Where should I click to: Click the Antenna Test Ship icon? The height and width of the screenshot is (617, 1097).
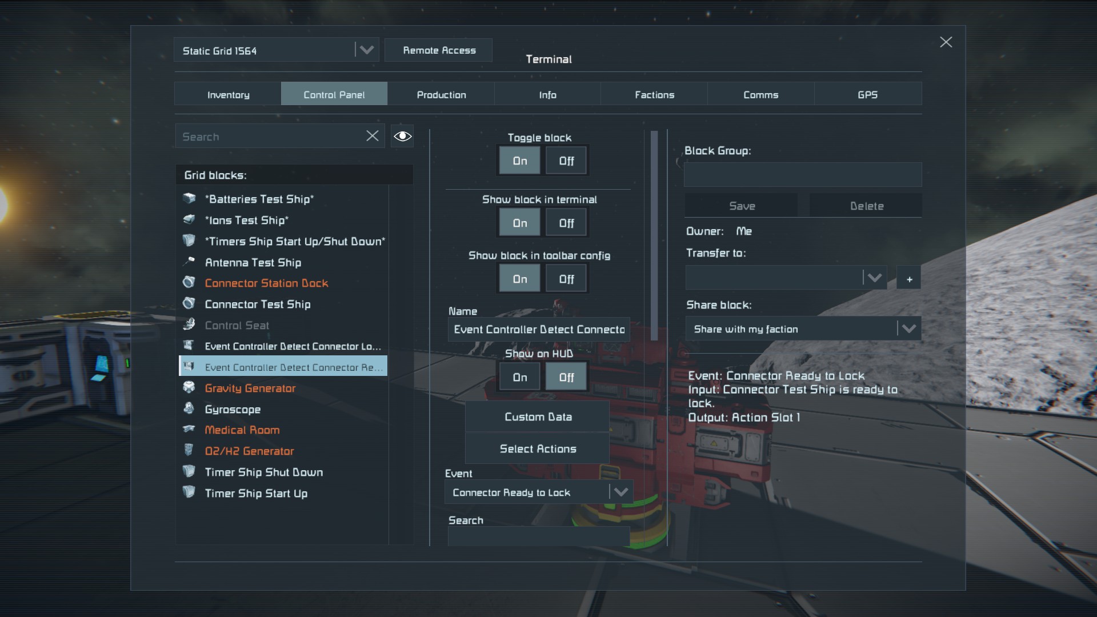pyautogui.click(x=189, y=262)
